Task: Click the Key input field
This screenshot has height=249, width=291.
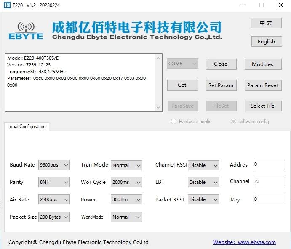Action: click(269, 199)
